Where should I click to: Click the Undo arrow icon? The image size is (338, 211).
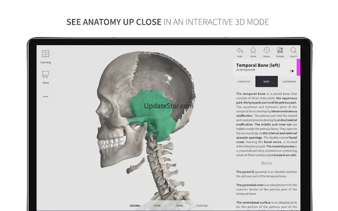pos(240,50)
